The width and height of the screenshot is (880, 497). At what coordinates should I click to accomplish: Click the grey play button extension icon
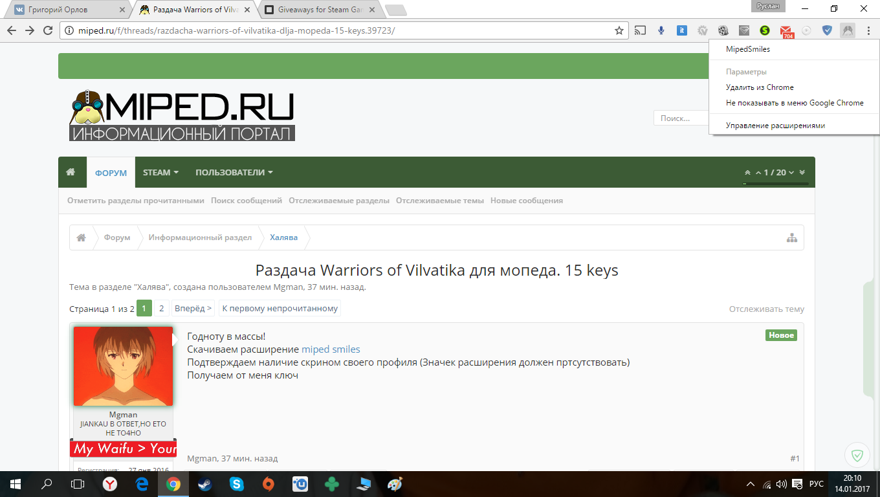(806, 30)
